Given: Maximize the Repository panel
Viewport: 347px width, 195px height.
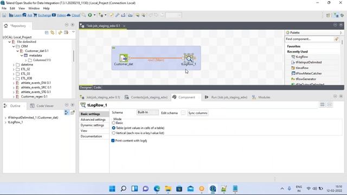Looking at the screenshot, I should click(72, 24).
